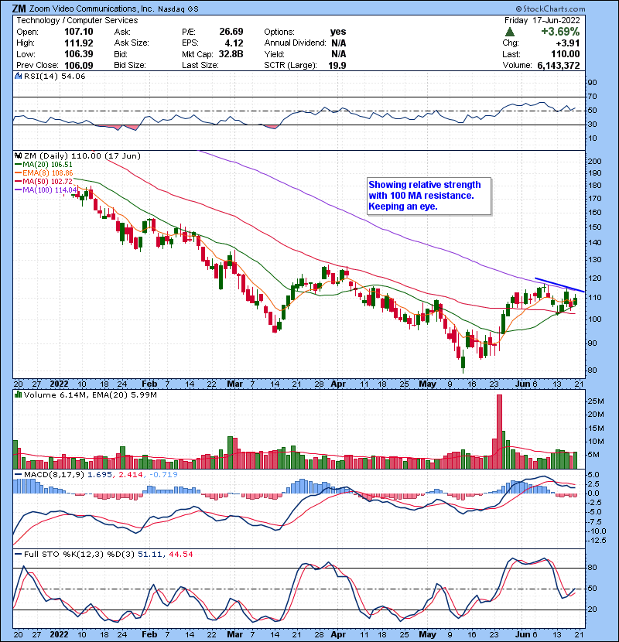Click the MA(50) 102.72 legend entry
The height and width of the screenshot is (642, 619).
click(x=43, y=181)
